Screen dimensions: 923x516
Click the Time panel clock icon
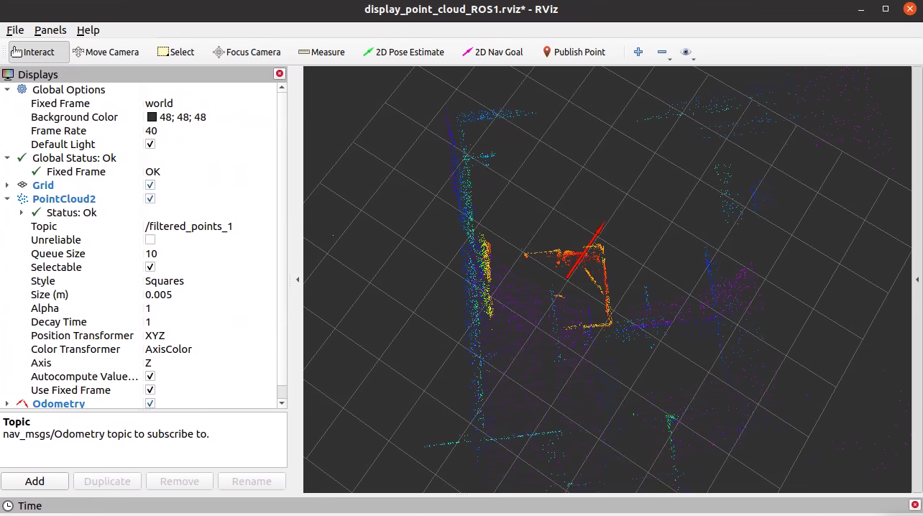pos(8,505)
